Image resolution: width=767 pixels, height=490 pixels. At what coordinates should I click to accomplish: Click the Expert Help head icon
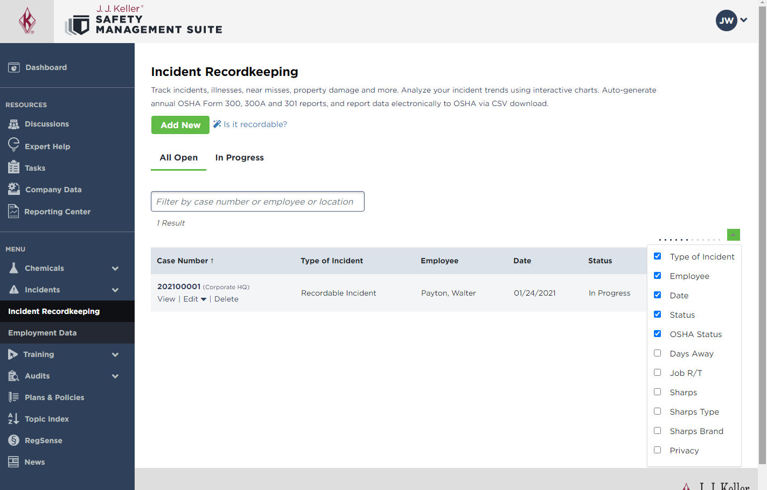pyautogui.click(x=13, y=144)
